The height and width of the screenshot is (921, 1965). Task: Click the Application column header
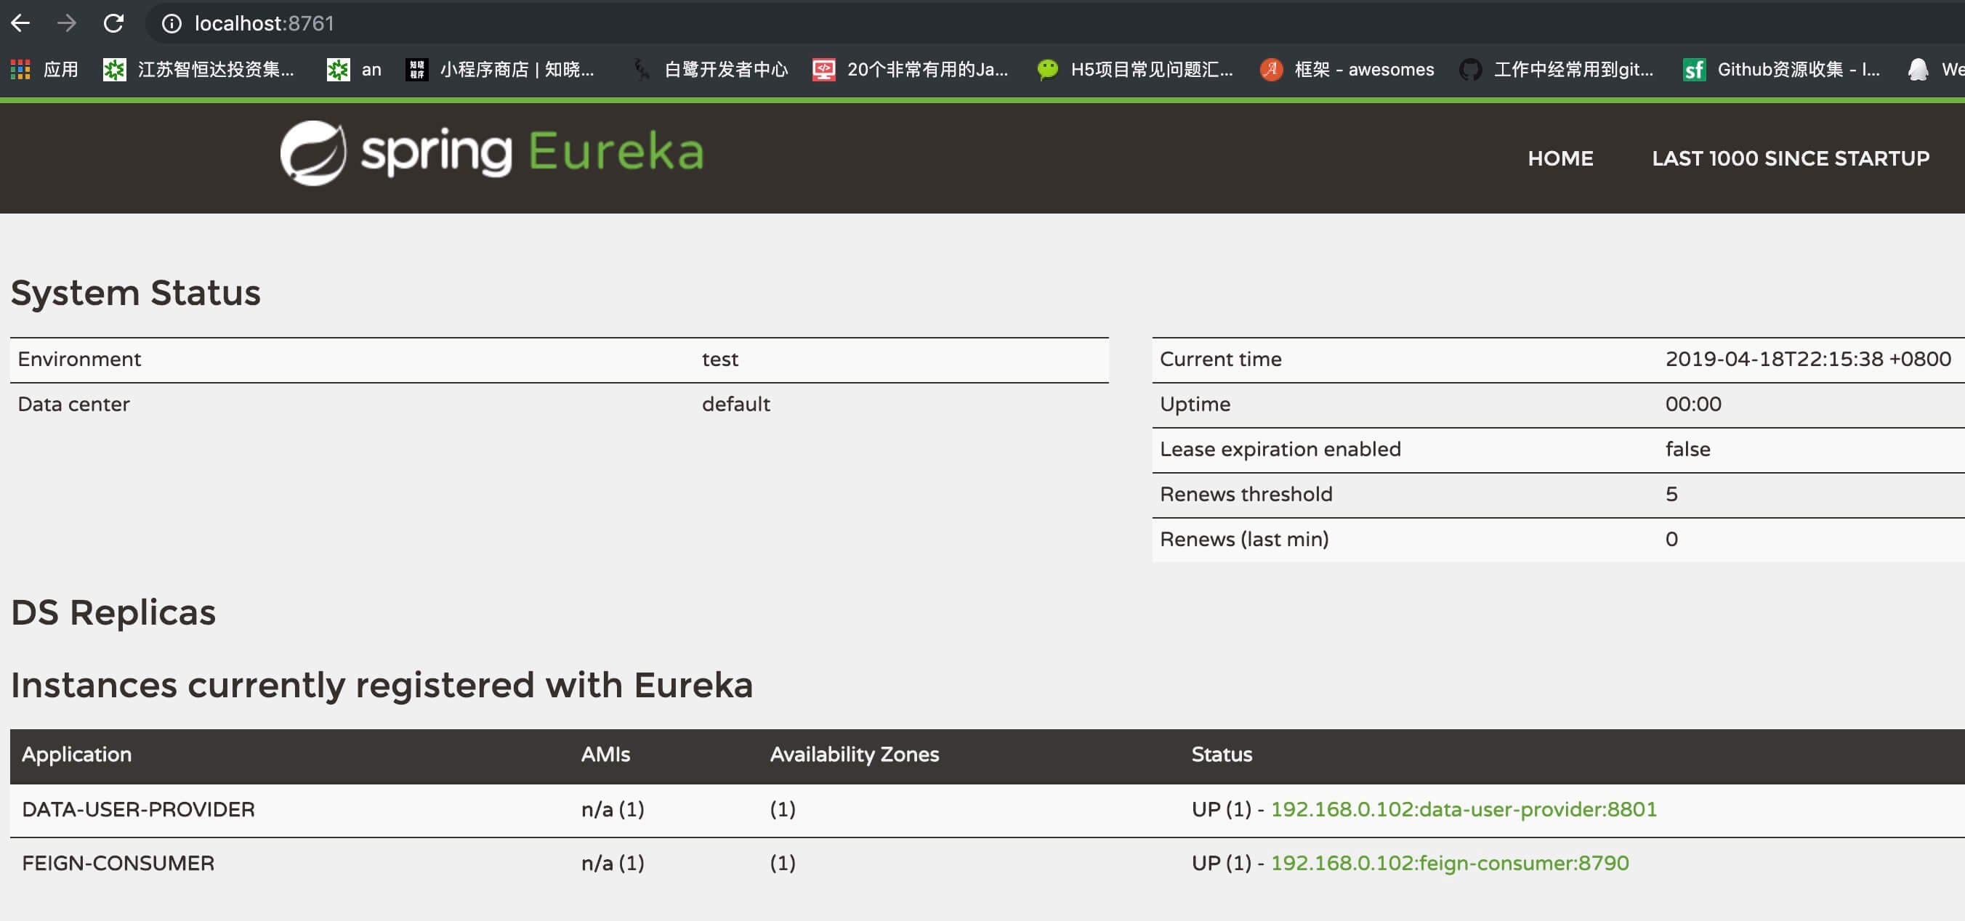pyautogui.click(x=76, y=754)
